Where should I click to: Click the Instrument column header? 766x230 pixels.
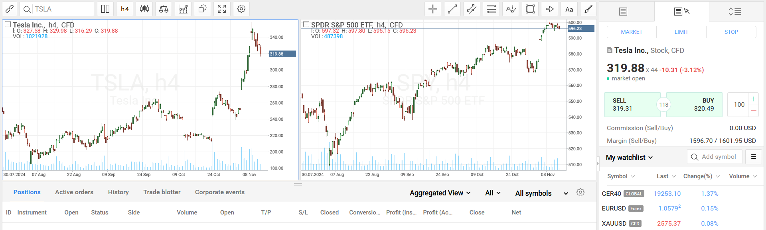point(32,212)
